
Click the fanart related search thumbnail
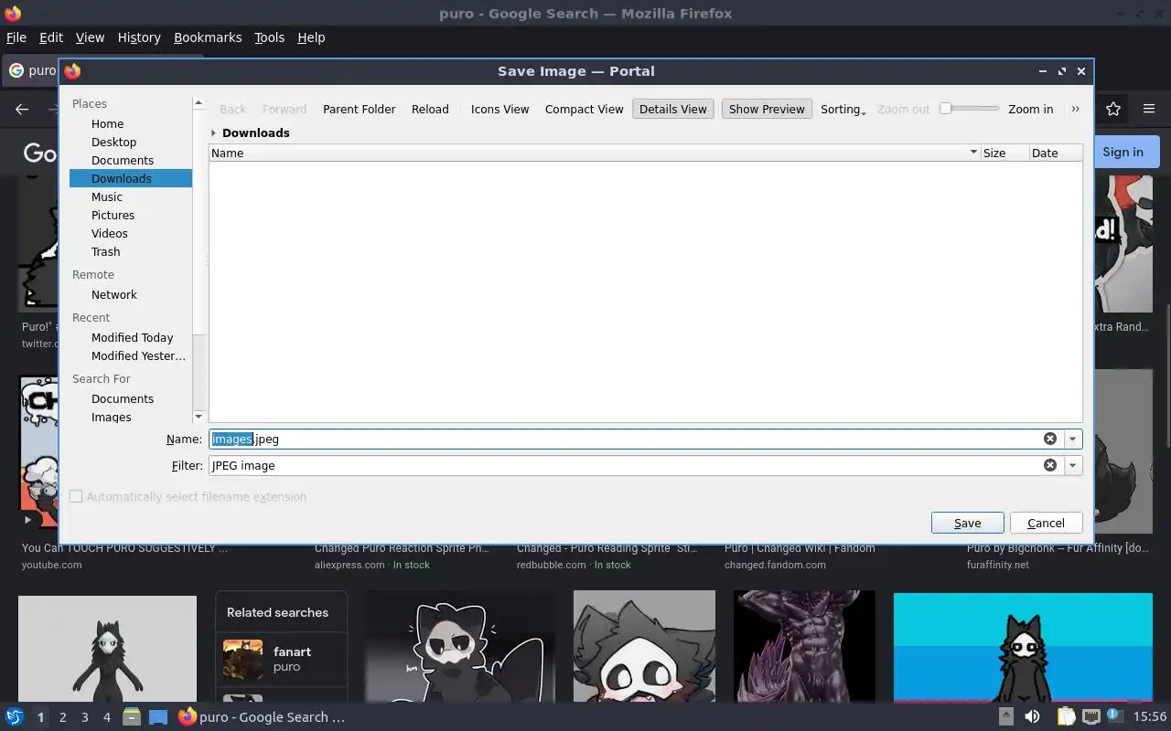(x=242, y=659)
